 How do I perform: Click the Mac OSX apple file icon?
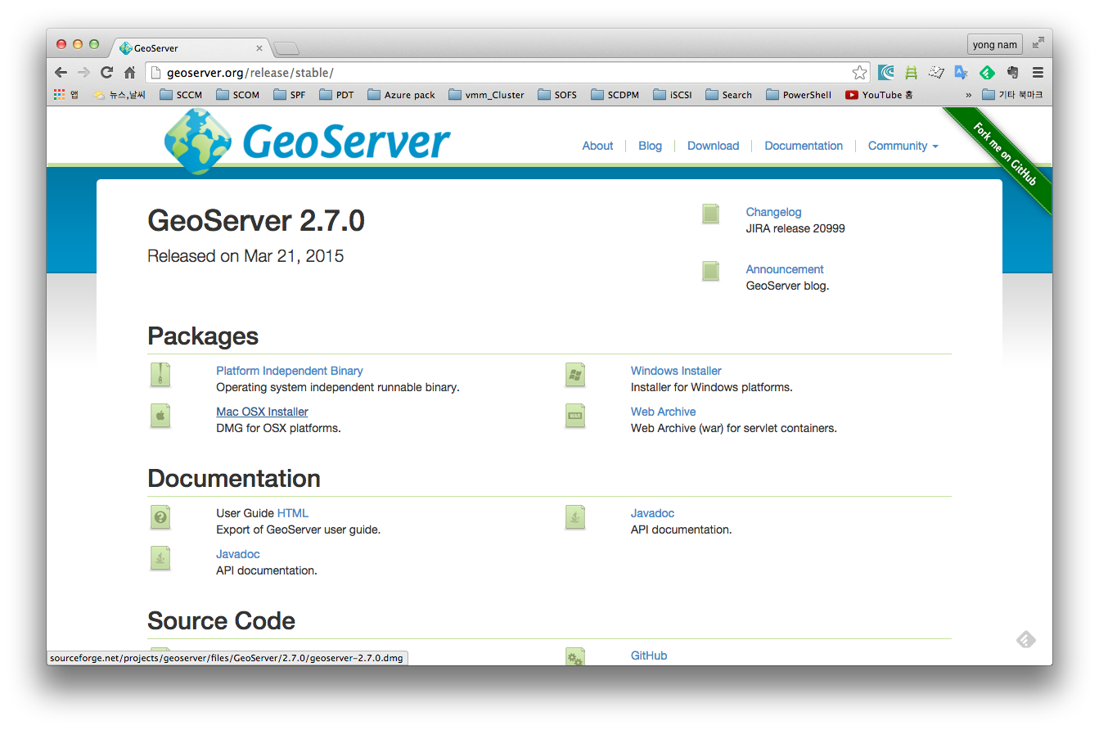click(160, 416)
